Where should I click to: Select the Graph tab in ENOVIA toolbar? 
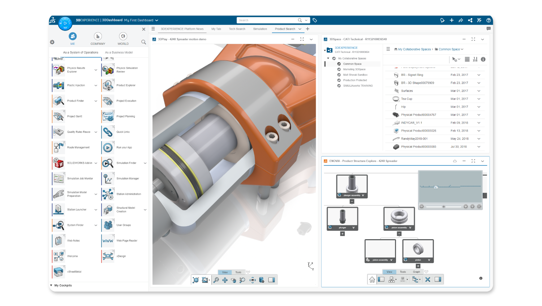(417, 272)
